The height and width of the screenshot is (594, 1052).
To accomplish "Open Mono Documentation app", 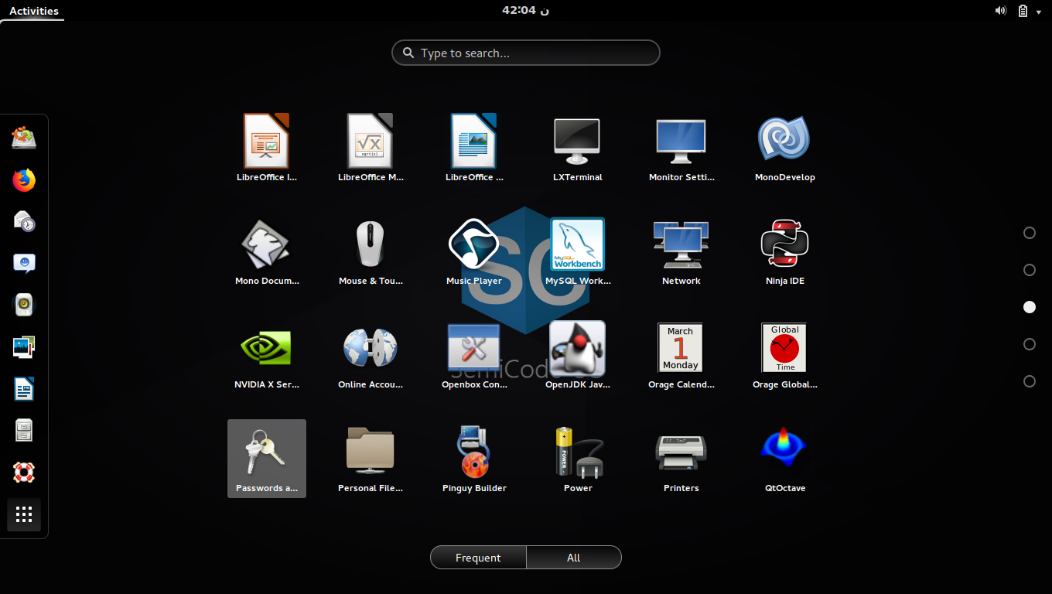I will pyautogui.click(x=267, y=251).
